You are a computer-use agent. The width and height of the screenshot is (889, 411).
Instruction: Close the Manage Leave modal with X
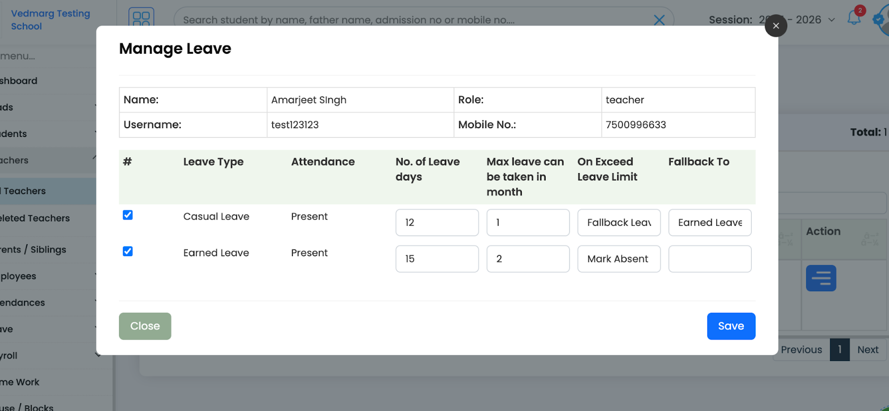[x=776, y=26]
